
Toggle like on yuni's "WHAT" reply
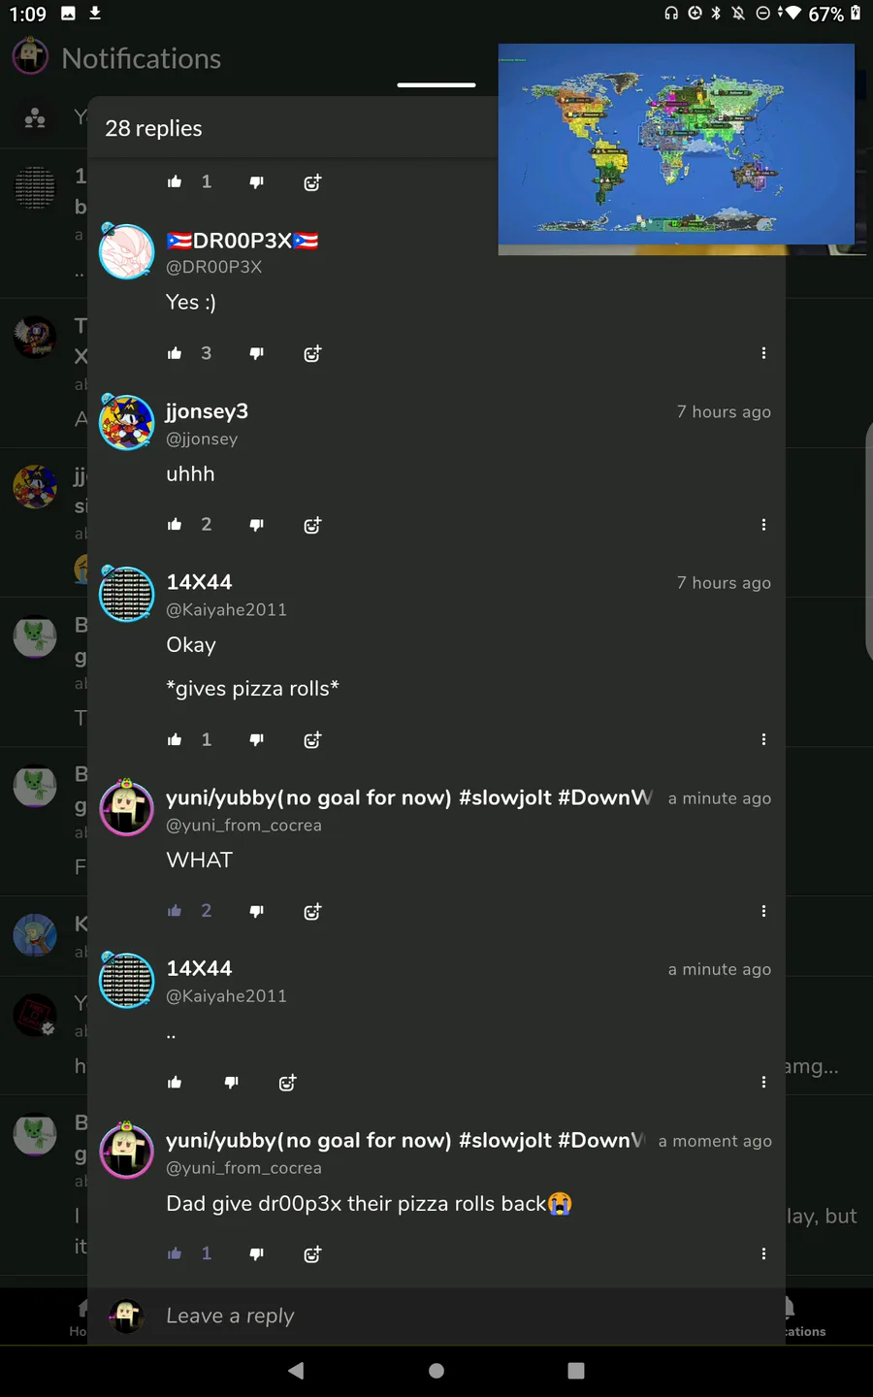coord(175,911)
